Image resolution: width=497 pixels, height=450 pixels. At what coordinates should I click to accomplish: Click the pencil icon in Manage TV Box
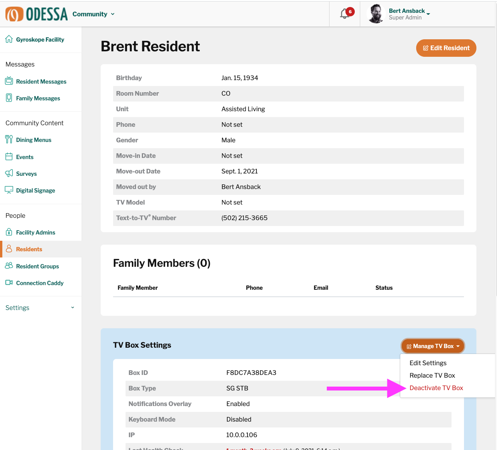[409, 347]
